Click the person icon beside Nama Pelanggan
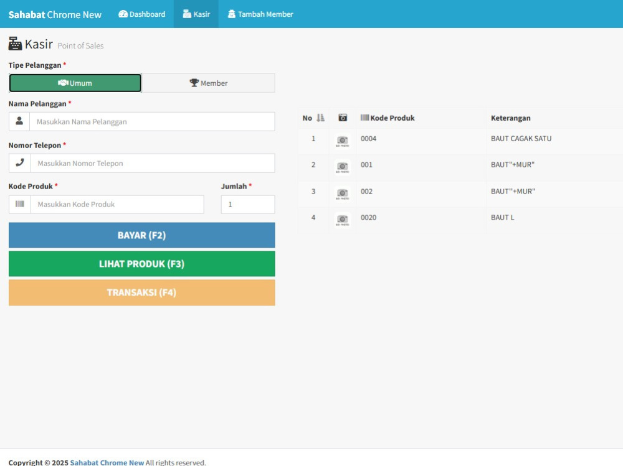This screenshot has height=466, width=623. tap(19, 121)
